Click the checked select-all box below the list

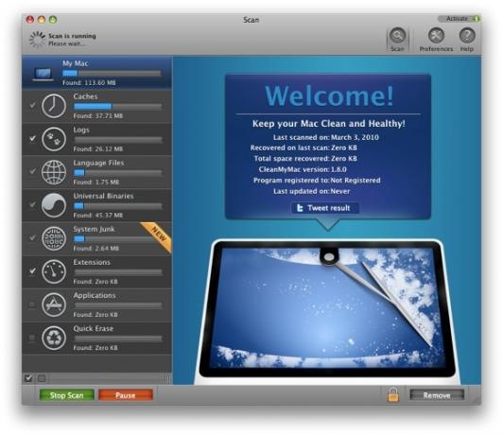pyautogui.click(x=28, y=378)
